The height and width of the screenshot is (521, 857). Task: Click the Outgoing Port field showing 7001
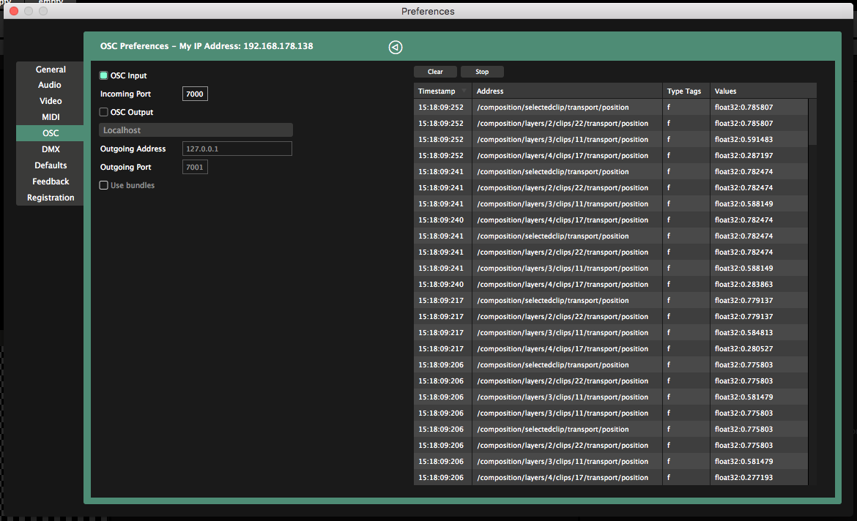tap(195, 167)
